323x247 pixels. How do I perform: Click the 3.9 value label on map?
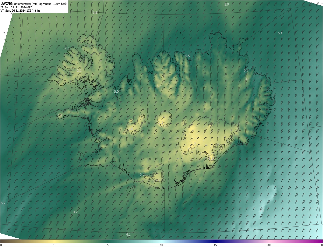coord(227,4)
